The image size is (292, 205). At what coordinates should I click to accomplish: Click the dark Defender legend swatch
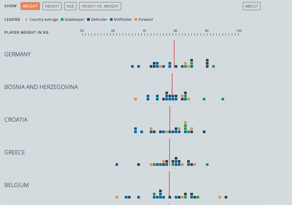tap(88, 19)
